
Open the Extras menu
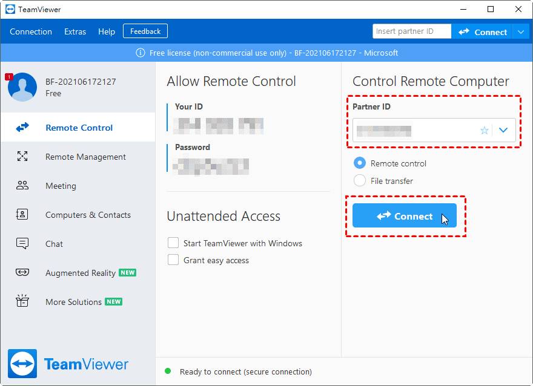click(x=75, y=31)
